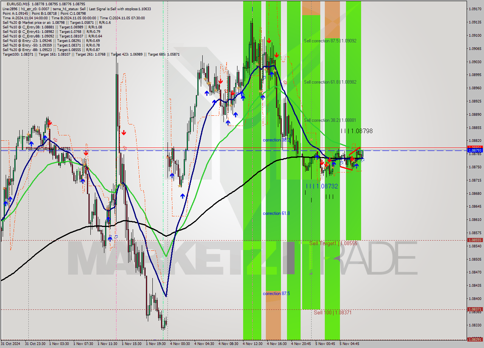Select the 'Sell correction 87.5 | 1.09092' label

click(330, 40)
